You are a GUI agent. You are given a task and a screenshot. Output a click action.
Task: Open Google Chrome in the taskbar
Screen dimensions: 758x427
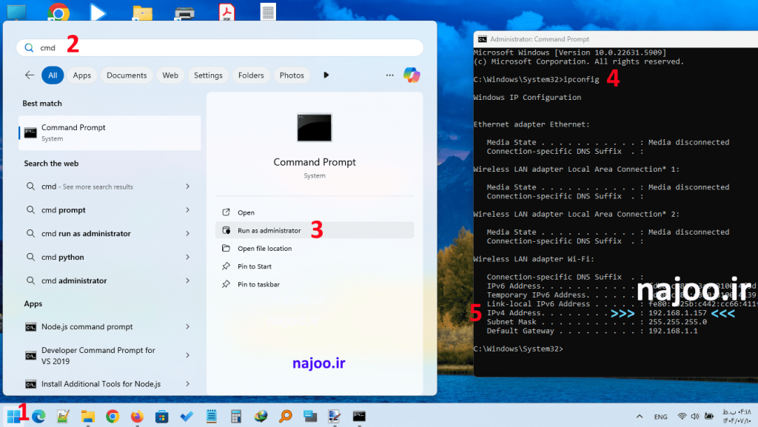click(x=113, y=416)
